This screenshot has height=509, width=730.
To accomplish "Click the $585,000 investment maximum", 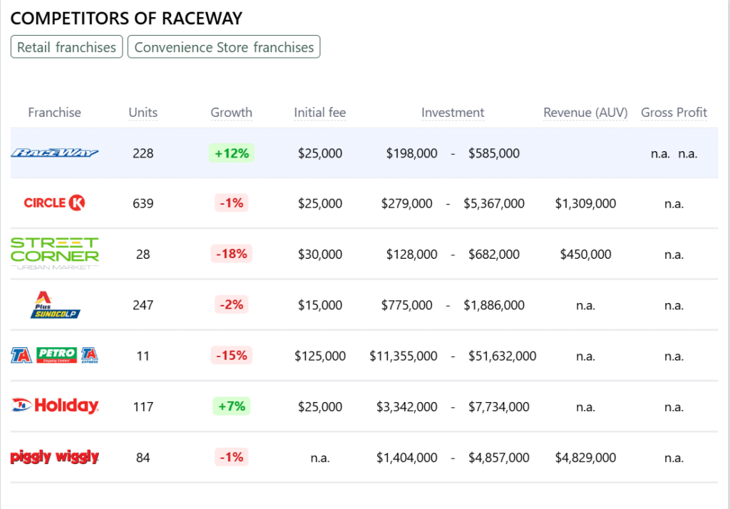I will point(494,153).
